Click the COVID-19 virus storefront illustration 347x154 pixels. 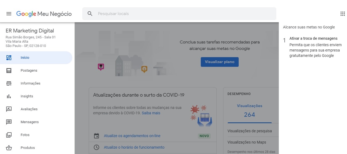(201, 116)
